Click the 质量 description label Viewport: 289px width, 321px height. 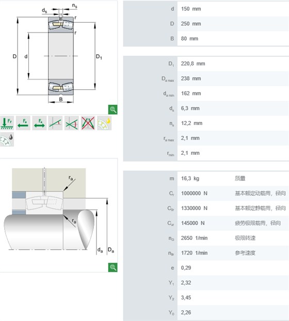tap(240, 179)
